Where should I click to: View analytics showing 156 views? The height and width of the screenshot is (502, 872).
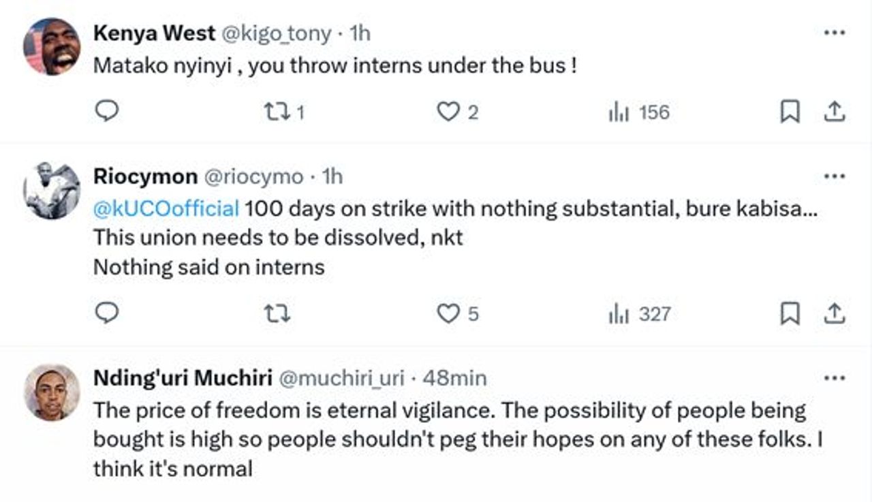tap(639, 112)
